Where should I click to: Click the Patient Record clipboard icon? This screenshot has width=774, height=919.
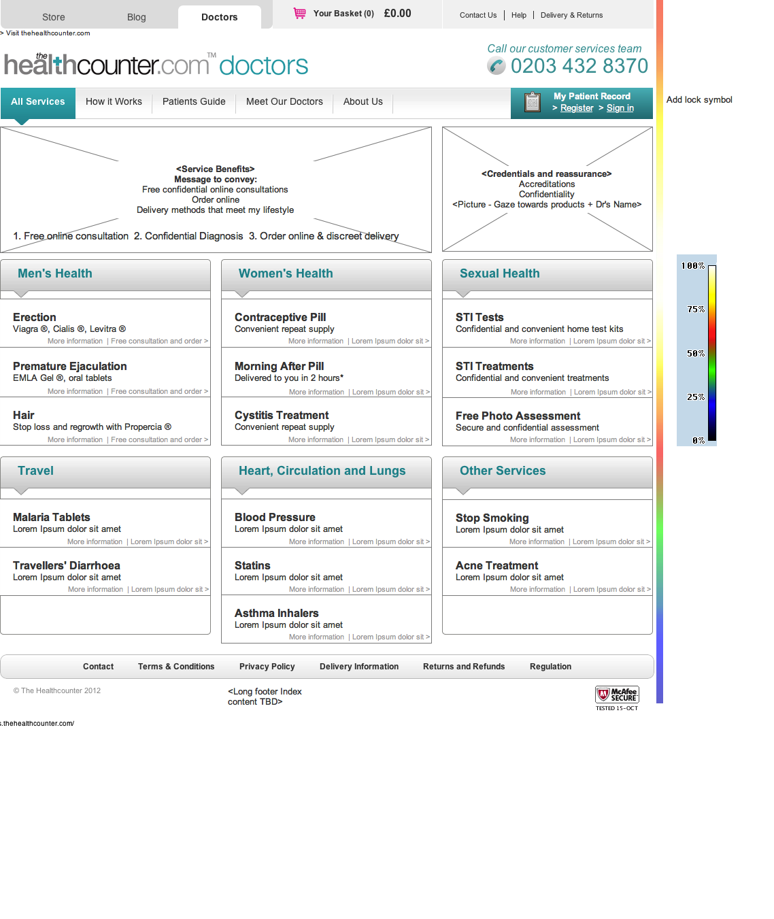[533, 103]
